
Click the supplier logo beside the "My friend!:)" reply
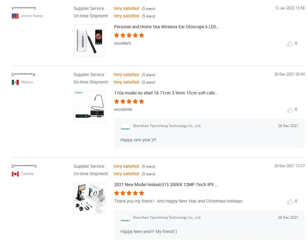point(125,220)
